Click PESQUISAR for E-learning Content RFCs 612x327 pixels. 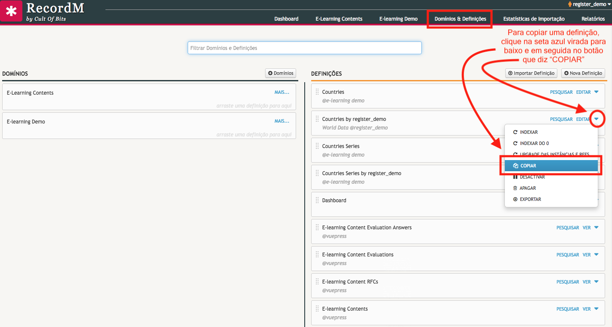coord(568,282)
